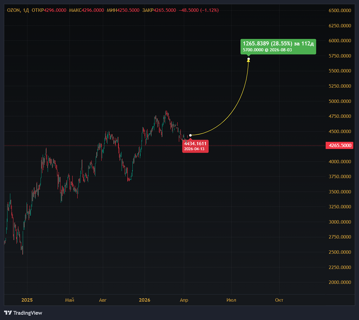Click the ЗАКР closing value in the legend
This screenshot has height=320, width=359.
tap(165, 10)
